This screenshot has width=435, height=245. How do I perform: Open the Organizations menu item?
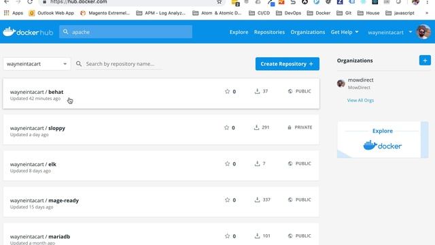308,32
